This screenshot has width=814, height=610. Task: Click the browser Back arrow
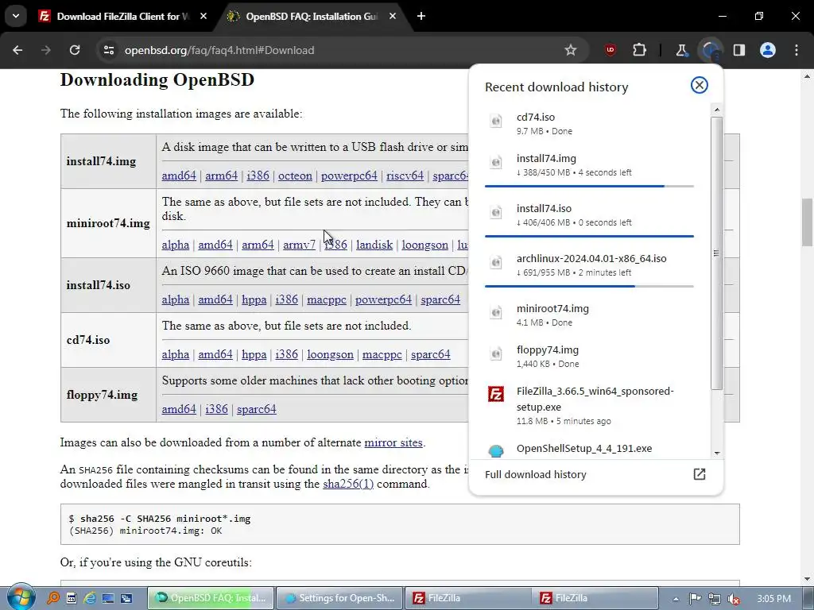pyautogui.click(x=17, y=50)
